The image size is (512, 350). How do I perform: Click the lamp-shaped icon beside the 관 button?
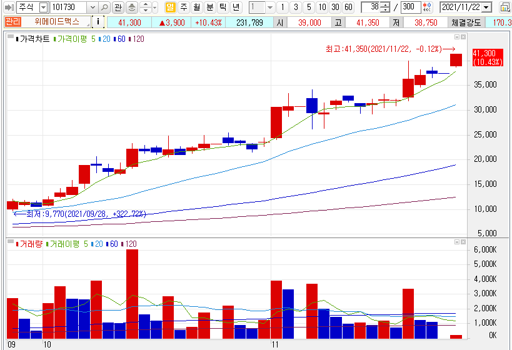pyautogui.click(x=131, y=7)
